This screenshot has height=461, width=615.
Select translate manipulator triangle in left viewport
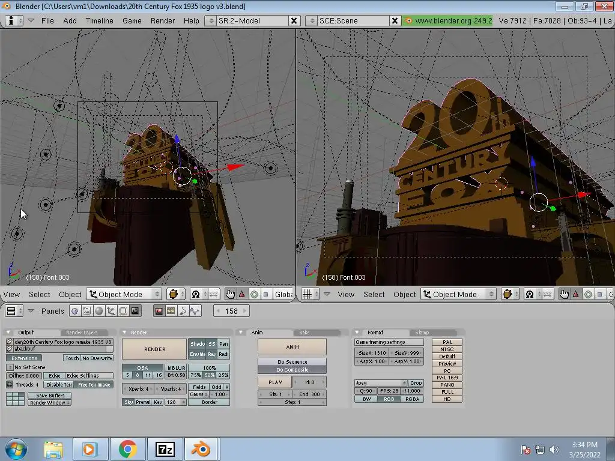tap(242, 294)
